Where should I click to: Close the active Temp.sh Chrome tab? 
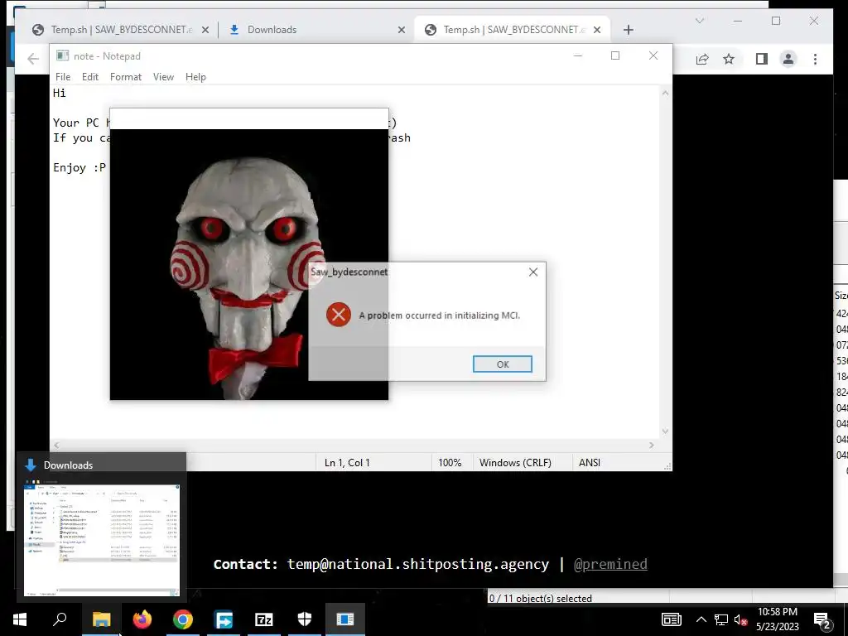point(596,30)
